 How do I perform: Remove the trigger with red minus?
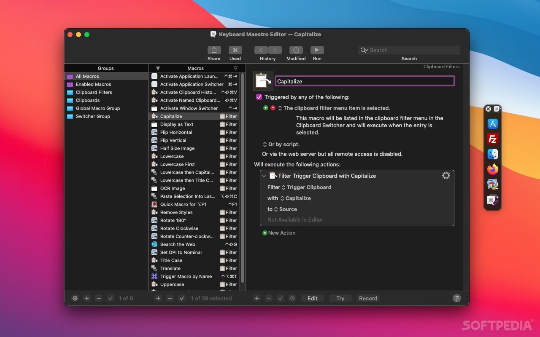pos(273,108)
